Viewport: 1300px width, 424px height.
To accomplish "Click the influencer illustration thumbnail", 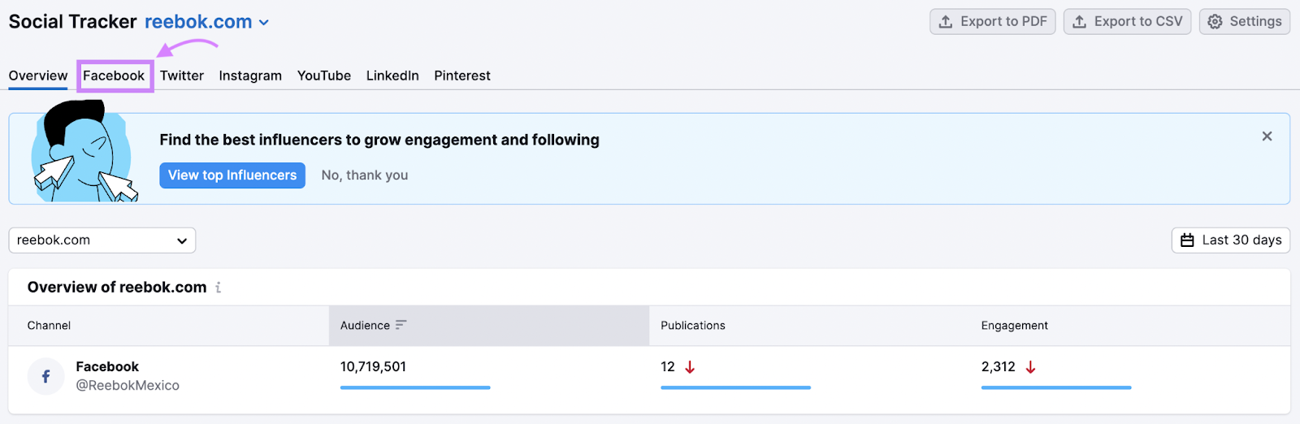I will 83,153.
